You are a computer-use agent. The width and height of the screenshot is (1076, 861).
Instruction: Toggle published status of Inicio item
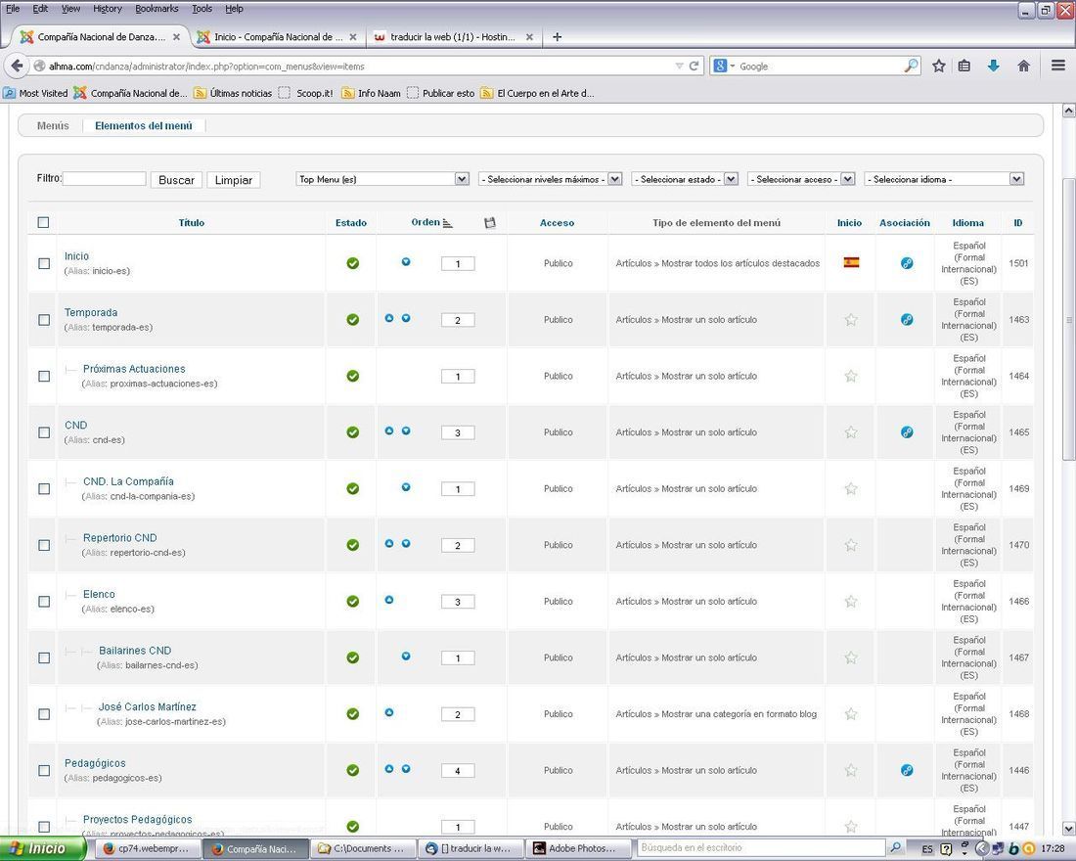[x=353, y=263]
